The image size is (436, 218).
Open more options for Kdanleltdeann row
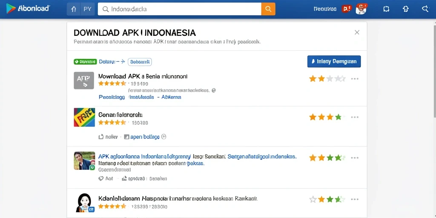355,199
